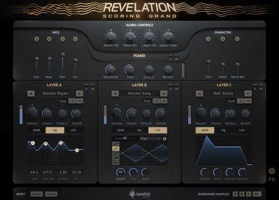Switch Layer C to LFO tab
279x200 pixels.
click(x=242, y=130)
